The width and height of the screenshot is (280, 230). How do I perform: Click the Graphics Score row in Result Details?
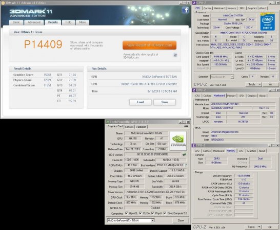coord(32,75)
